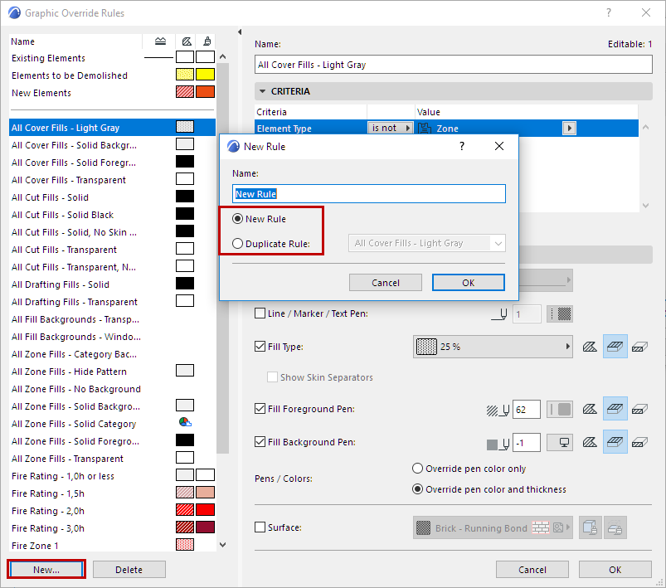
Task: Select the New Rule radio button
Action: tap(237, 219)
